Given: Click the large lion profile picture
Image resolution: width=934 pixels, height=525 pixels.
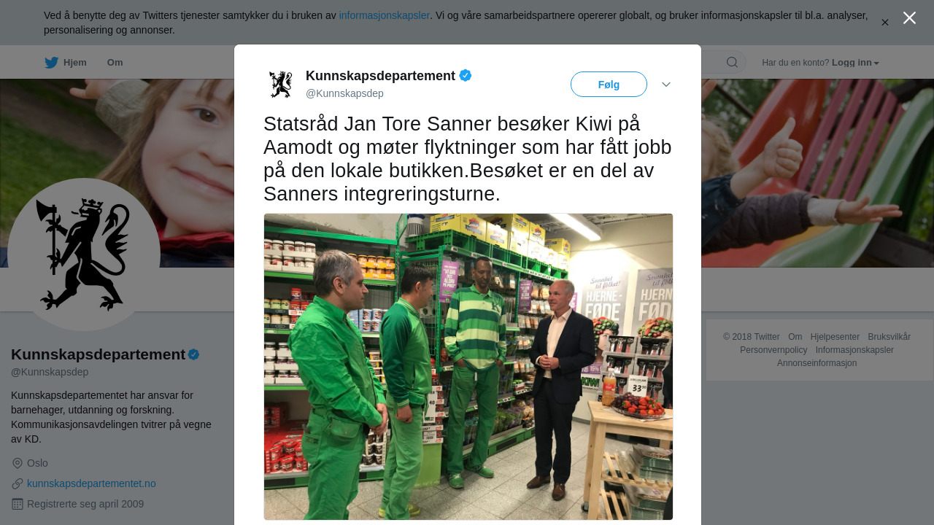Looking at the screenshot, I should point(84,254).
